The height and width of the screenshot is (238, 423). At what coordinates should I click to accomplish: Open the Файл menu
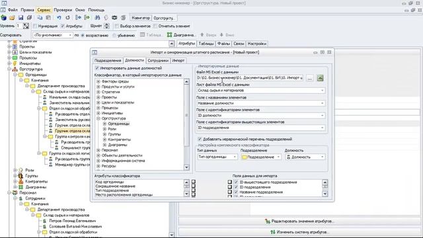[13, 10]
